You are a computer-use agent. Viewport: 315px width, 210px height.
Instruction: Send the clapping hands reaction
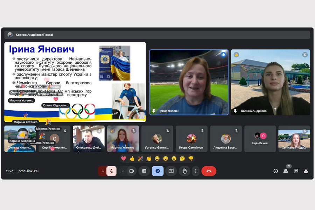pyautogui.click(x=149, y=159)
